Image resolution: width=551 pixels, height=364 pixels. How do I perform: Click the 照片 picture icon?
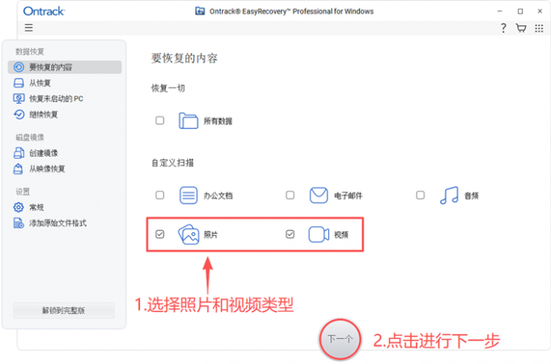pos(188,234)
